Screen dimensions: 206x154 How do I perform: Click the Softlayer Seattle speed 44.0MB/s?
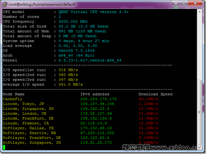(148, 133)
